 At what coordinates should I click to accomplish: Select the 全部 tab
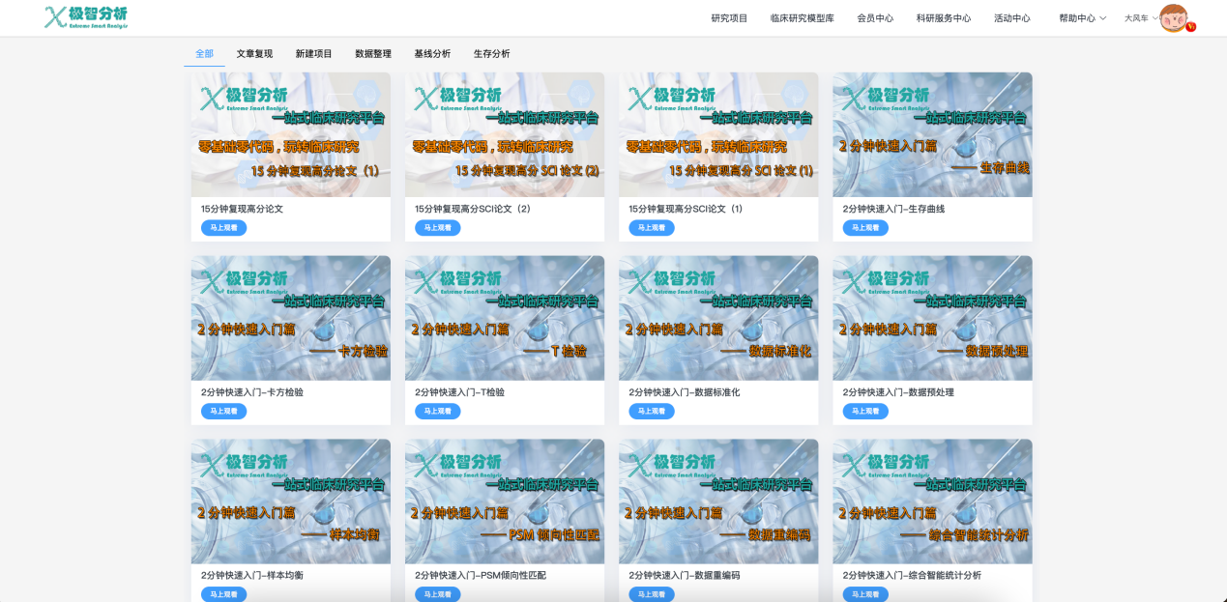tap(204, 54)
